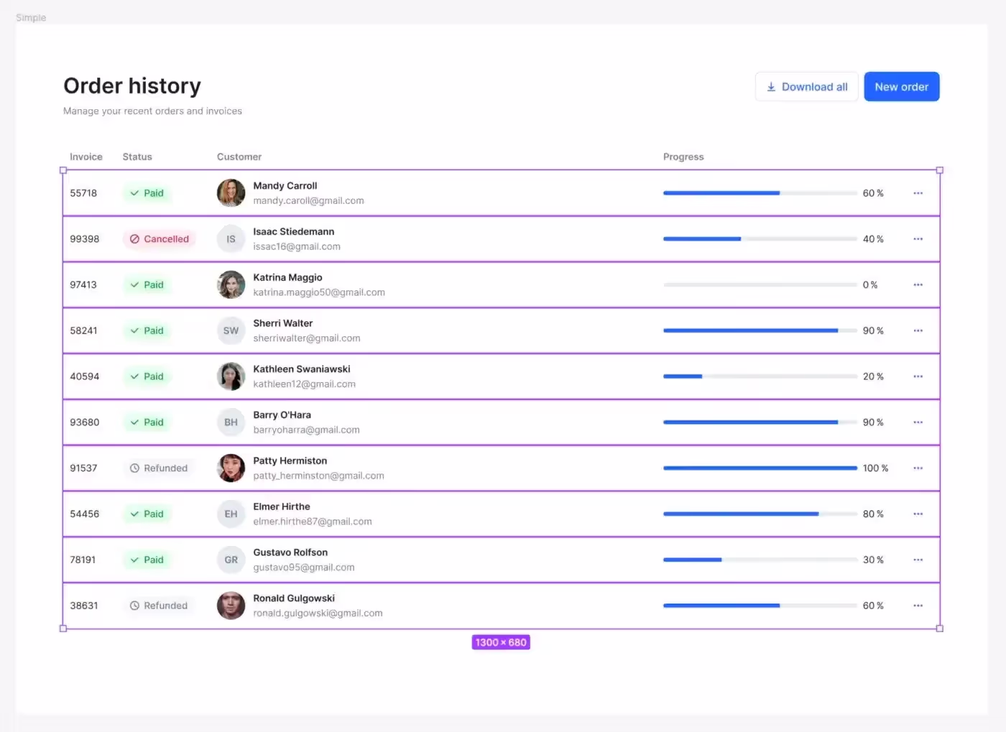Click invoice number 55718
Screen dimensions: 1006x732
click(83, 193)
